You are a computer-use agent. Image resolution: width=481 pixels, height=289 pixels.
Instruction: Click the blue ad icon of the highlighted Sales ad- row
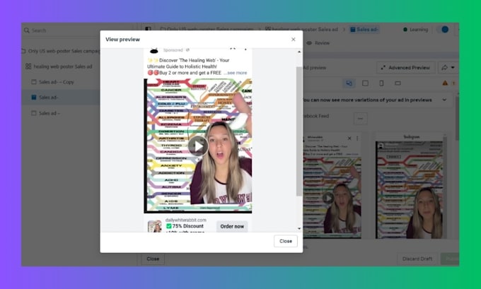34,98
